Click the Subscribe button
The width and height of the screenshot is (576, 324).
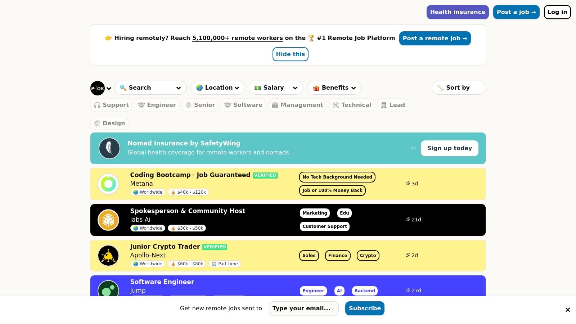[x=365, y=309]
